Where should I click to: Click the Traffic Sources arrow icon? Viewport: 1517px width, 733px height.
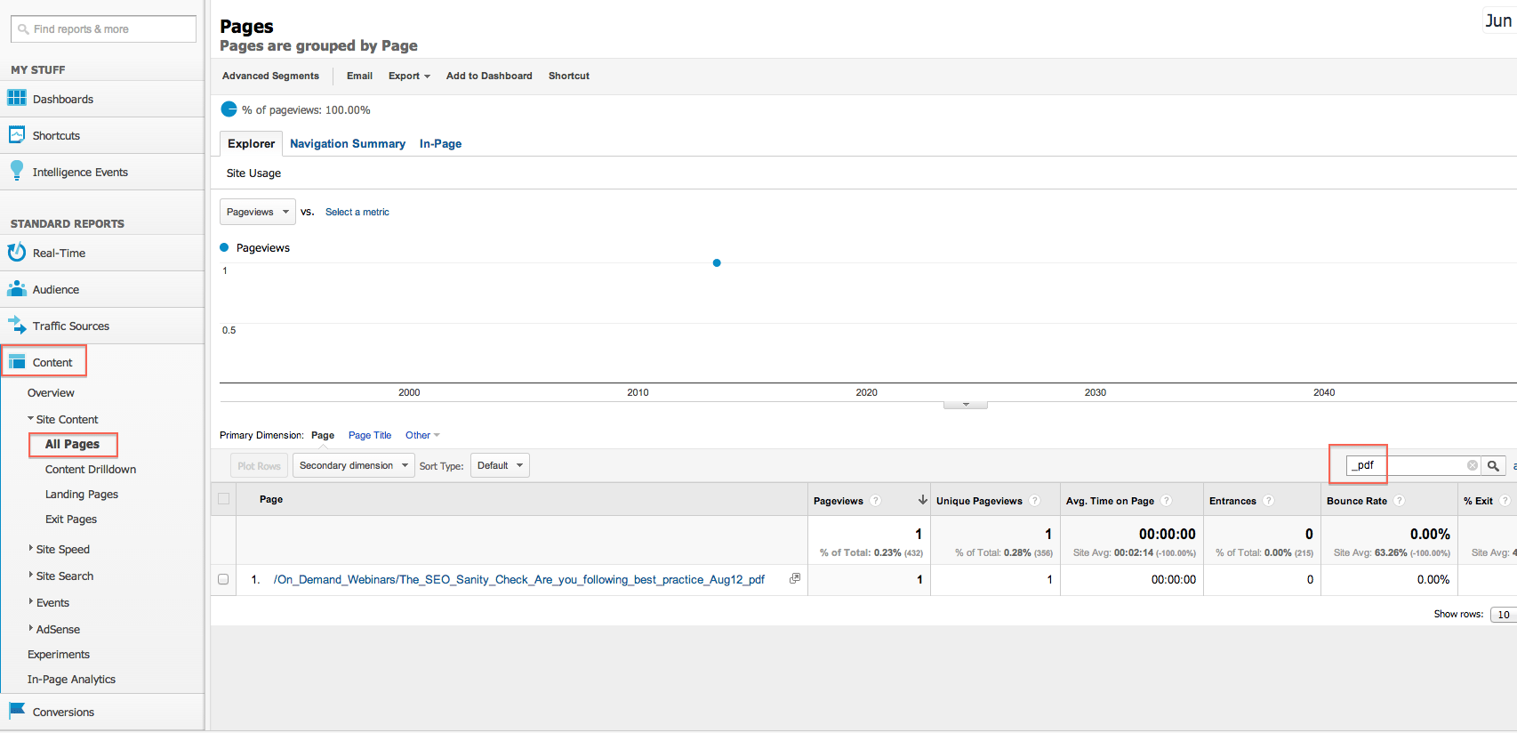point(16,326)
